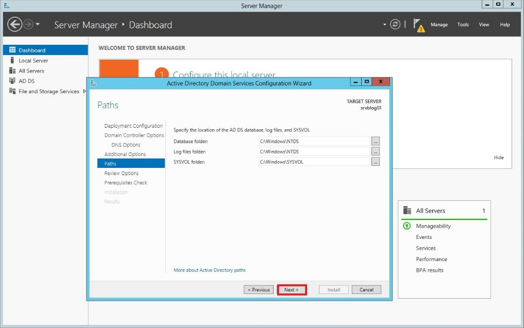This screenshot has height=328, width=524.
Task: Go to Deployment Configuration wizard step
Action: [133, 126]
